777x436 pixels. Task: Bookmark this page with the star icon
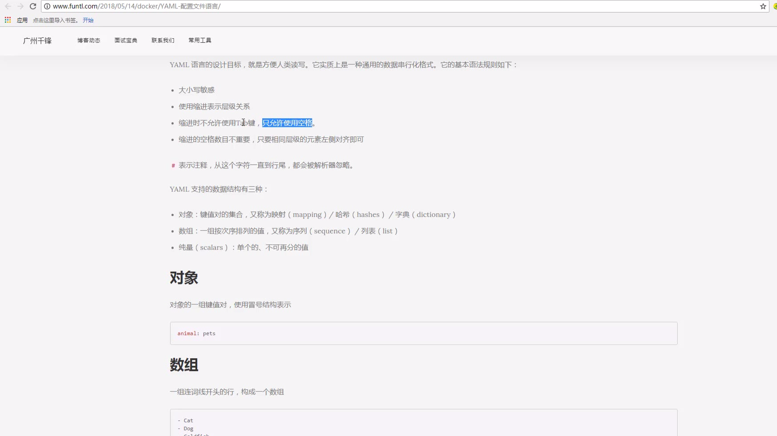(x=763, y=6)
